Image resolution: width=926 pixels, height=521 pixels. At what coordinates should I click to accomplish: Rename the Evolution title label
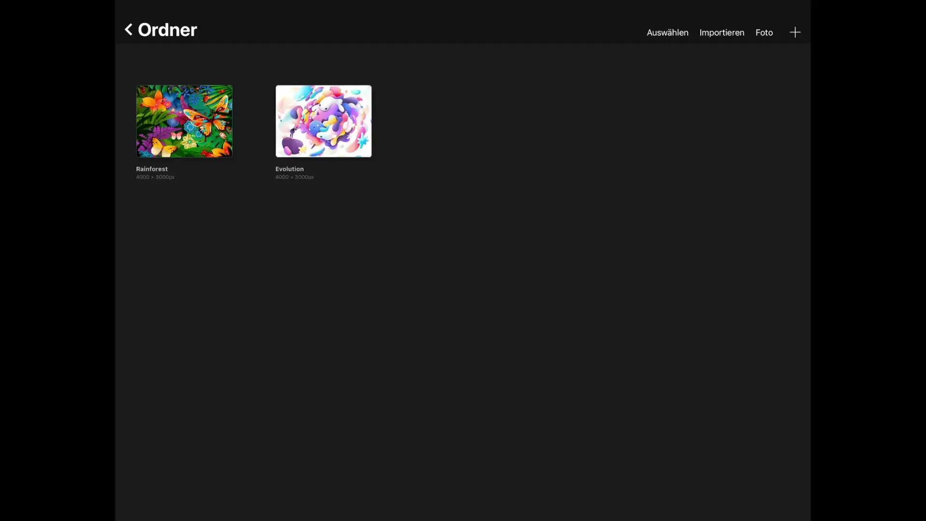pos(289,169)
